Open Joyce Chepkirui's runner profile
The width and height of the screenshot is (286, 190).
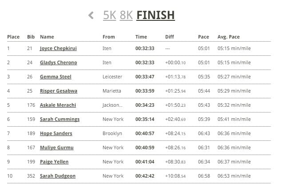tap(58, 49)
